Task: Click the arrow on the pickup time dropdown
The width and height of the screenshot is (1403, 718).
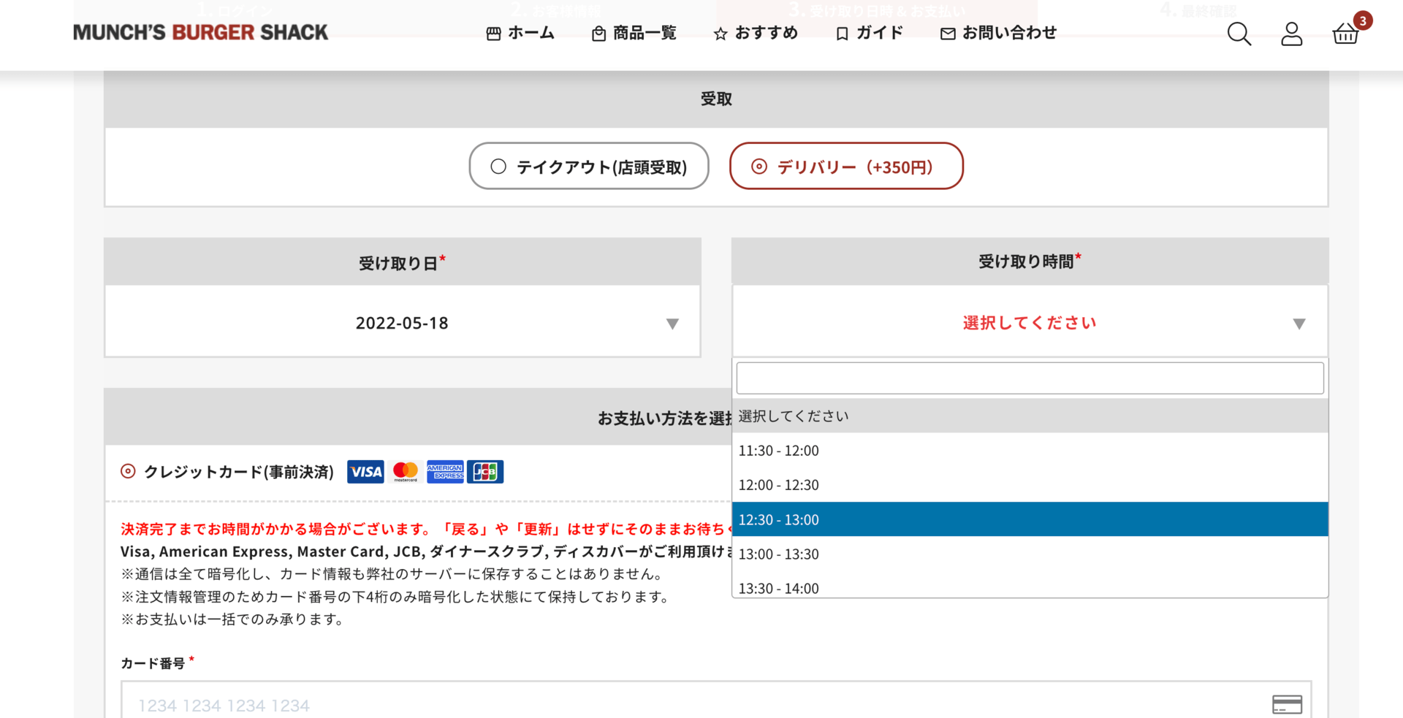Action: pyautogui.click(x=1299, y=324)
